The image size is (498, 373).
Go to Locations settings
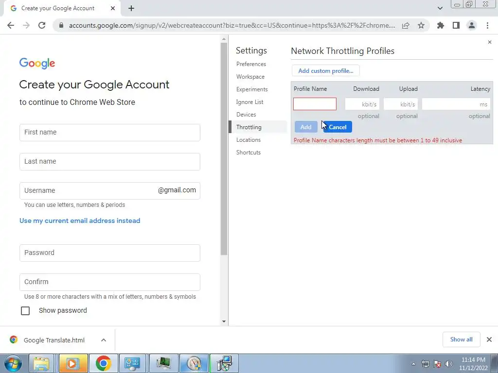point(249,140)
